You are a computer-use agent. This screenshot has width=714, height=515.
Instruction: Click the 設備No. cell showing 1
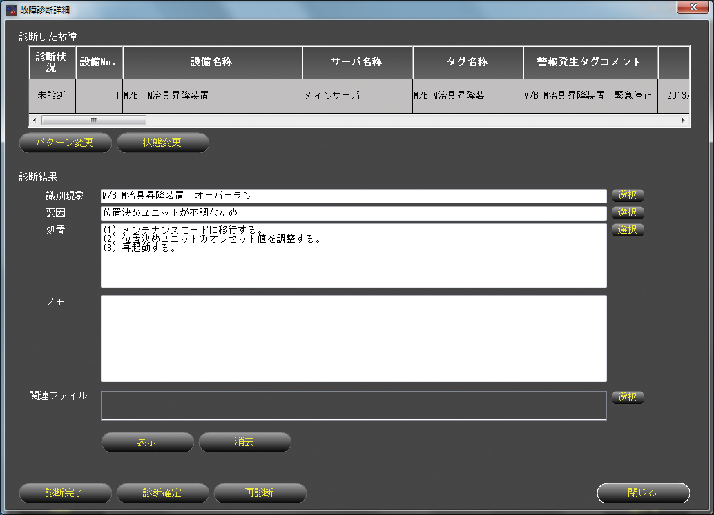pyautogui.click(x=99, y=96)
